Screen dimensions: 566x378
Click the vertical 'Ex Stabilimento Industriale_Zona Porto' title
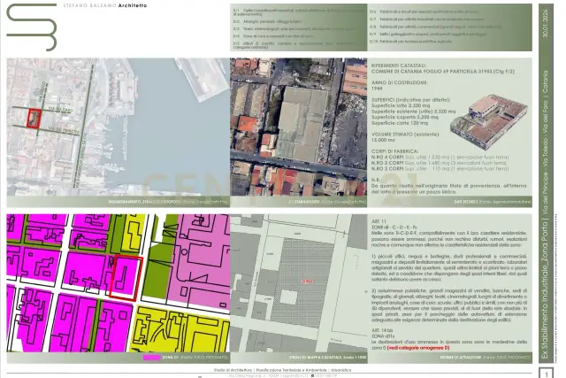tap(545, 289)
